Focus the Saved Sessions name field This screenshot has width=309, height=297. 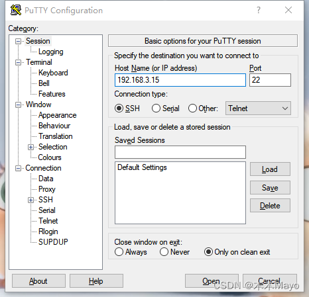pos(180,152)
